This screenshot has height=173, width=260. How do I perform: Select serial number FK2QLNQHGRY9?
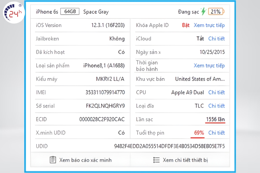click(105, 106)
